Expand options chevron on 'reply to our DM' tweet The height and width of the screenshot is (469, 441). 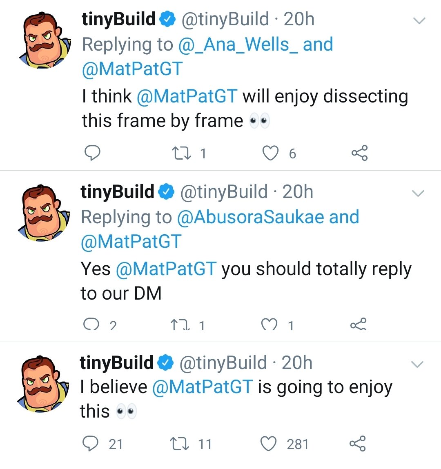tap(418, 193)
